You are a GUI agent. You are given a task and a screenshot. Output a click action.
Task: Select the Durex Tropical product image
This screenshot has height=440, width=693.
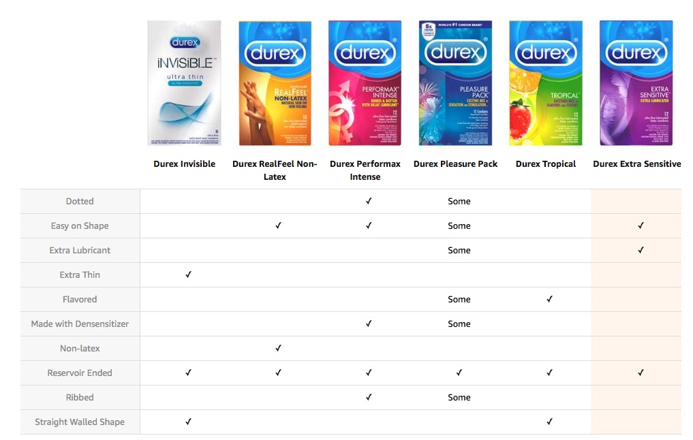[x=546, y=82]
